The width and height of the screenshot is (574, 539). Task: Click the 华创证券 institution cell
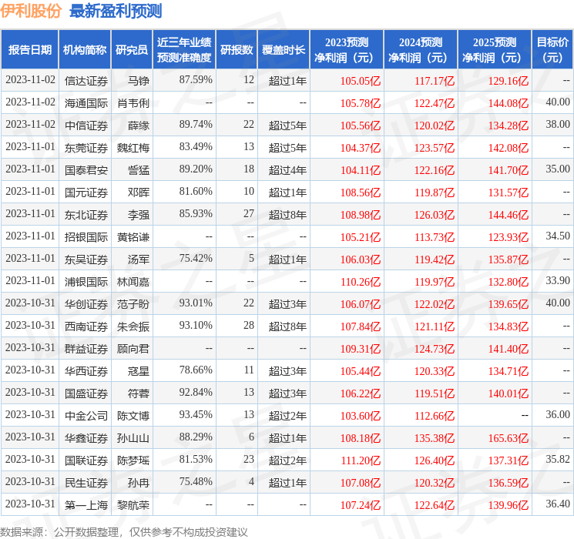[86, 303]
